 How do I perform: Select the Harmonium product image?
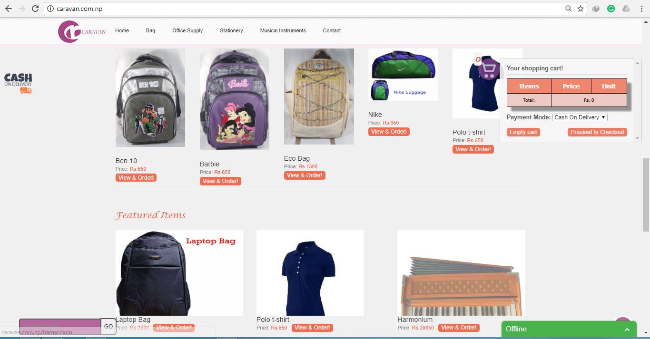click(461, 273)
